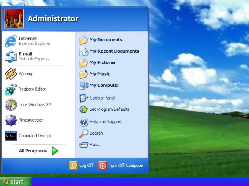This screenshot has width=249, height=186.
Task: Click Set Program Defaults text
Action: tap(110, 109)
